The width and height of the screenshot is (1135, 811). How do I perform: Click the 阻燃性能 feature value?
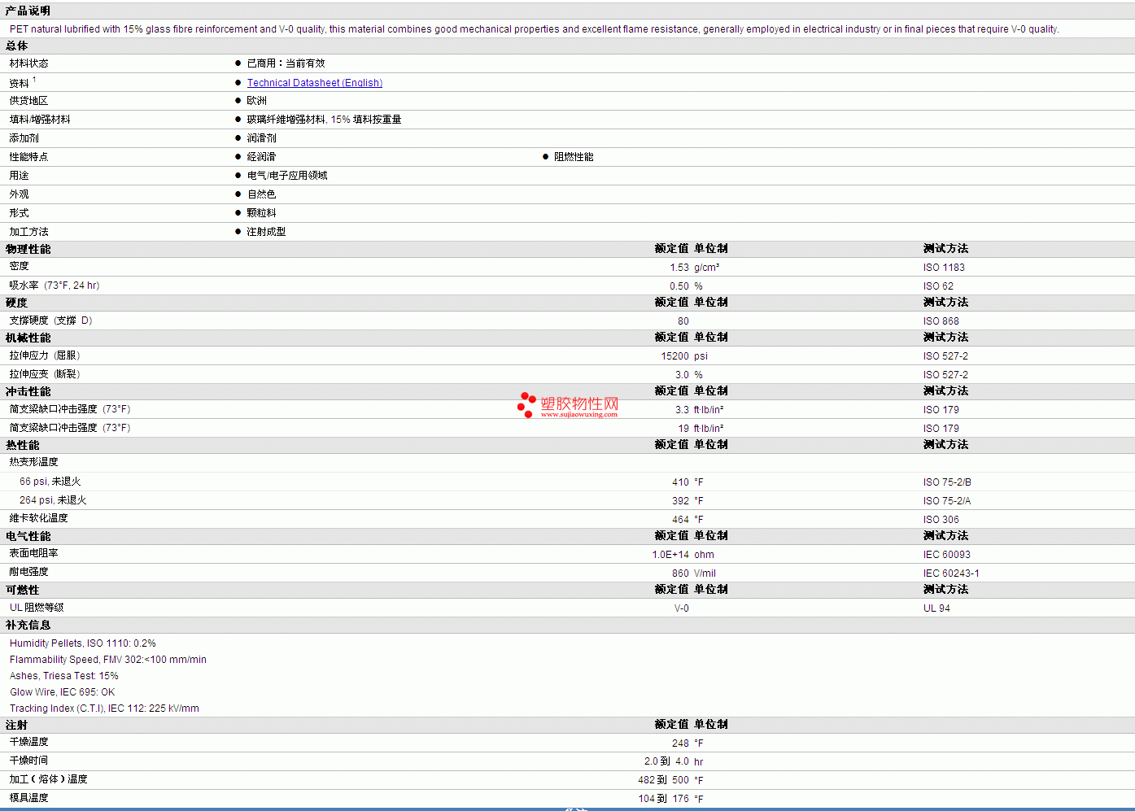click(x=574, y=157)
